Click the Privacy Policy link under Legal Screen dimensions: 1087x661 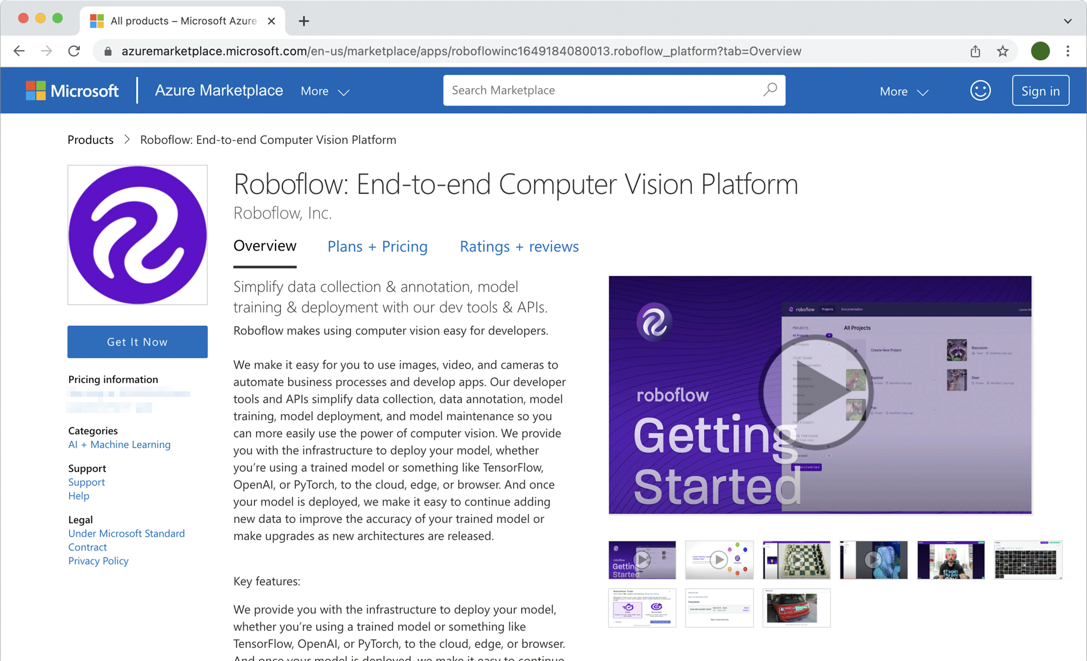pos(98,561)
